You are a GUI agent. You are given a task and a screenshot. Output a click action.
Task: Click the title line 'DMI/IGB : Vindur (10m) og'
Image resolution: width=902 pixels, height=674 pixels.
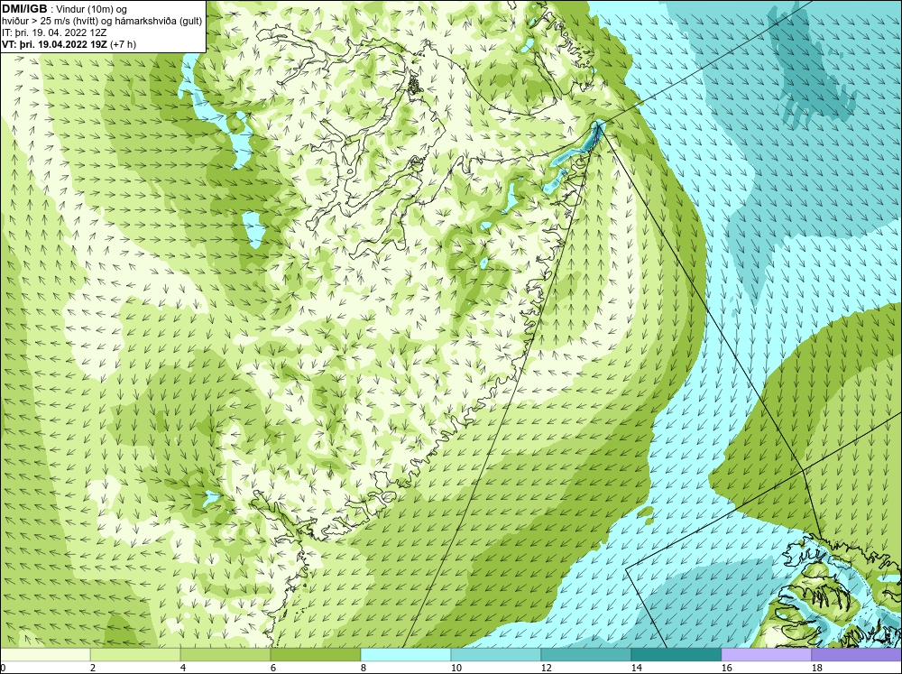point(65,9)
